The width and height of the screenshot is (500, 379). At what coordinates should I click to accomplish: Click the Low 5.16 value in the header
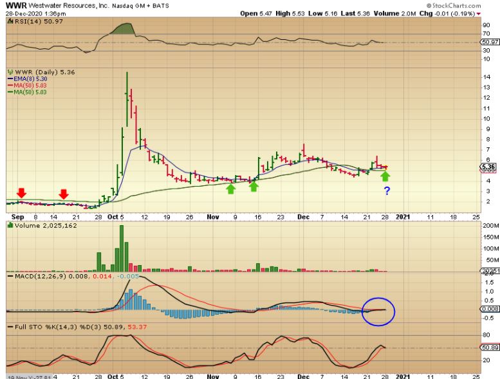point(323,14)
